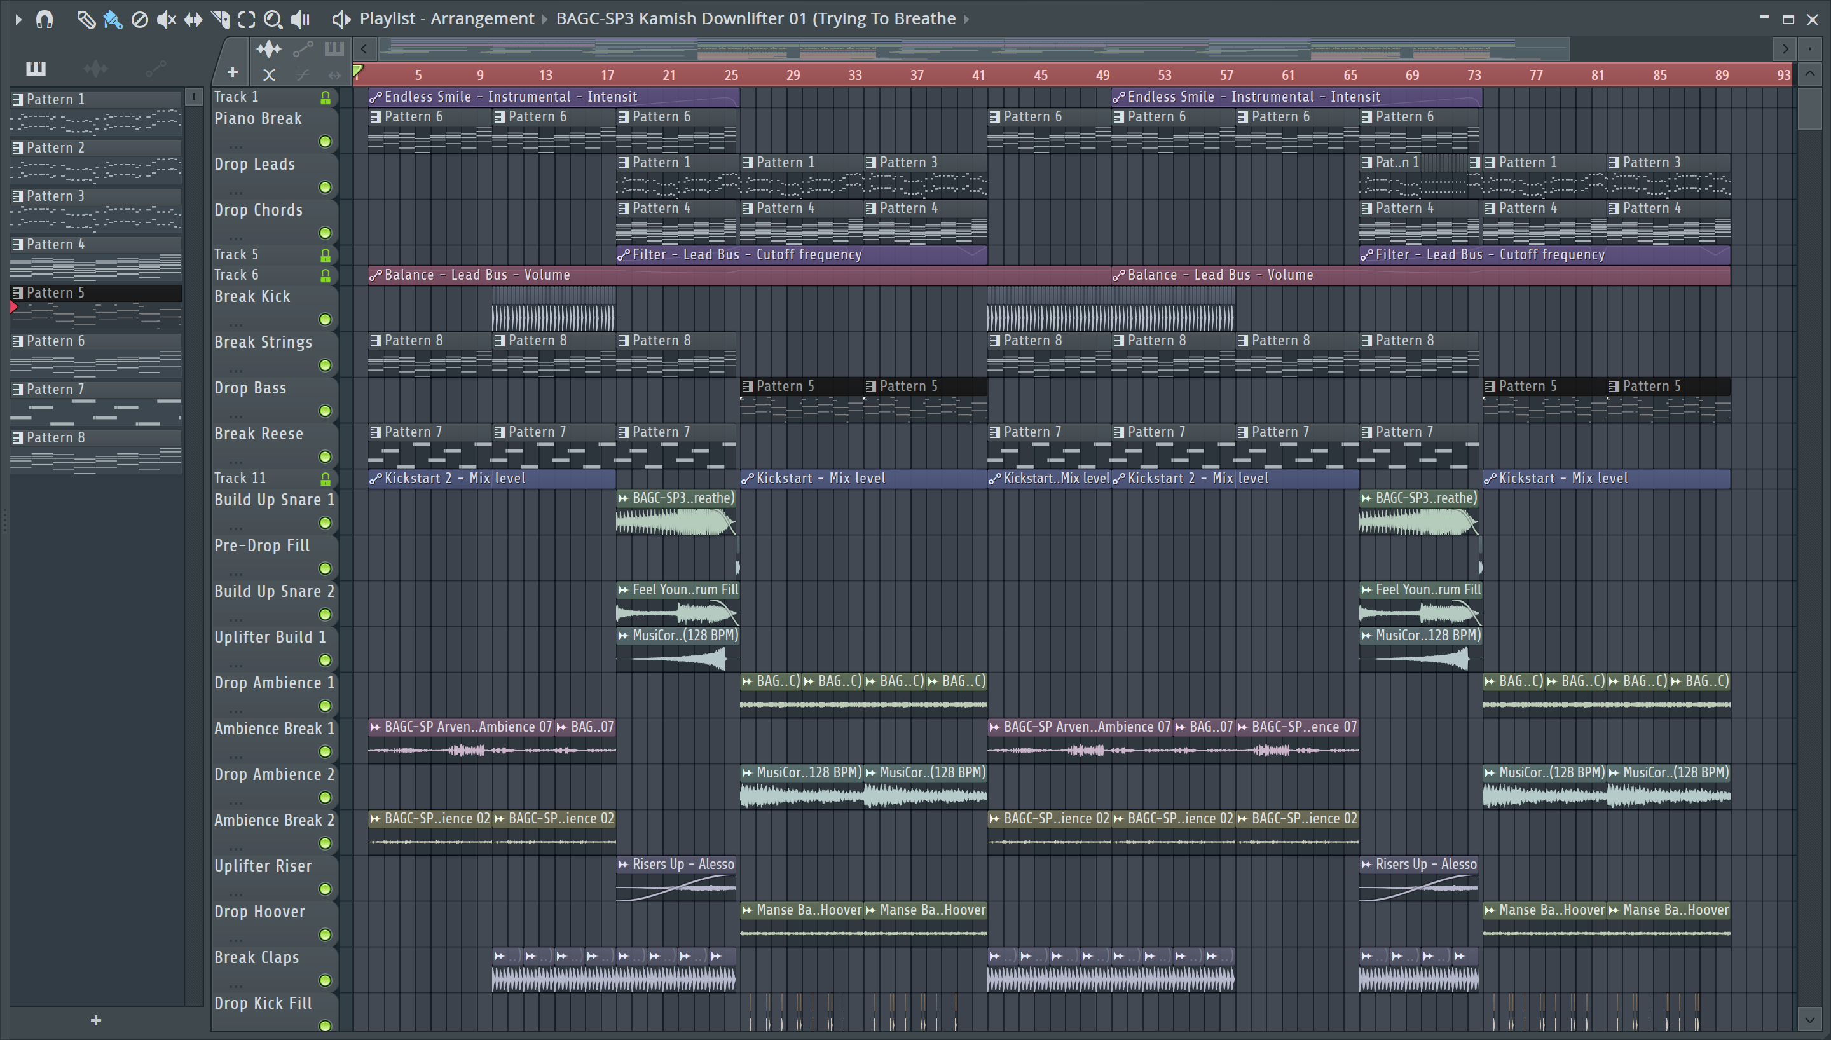
Task: Show audio clips in the picker panel
Action: point(95,68)
